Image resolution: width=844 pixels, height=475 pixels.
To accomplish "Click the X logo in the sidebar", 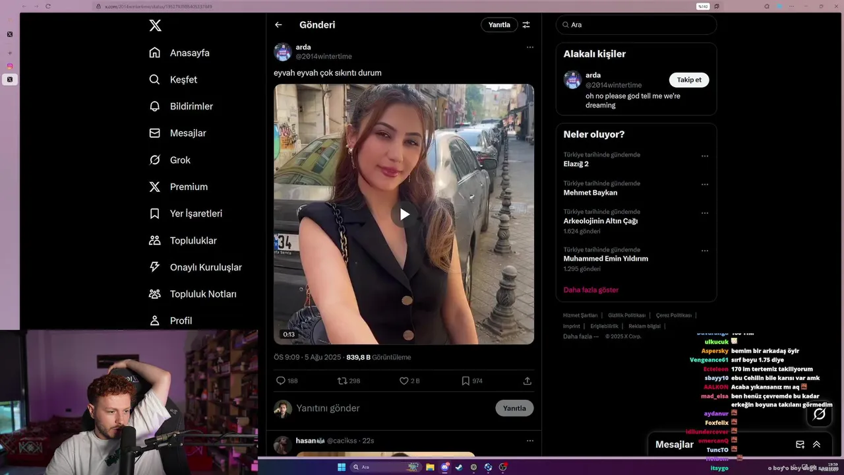I will [x=155, y=26].
